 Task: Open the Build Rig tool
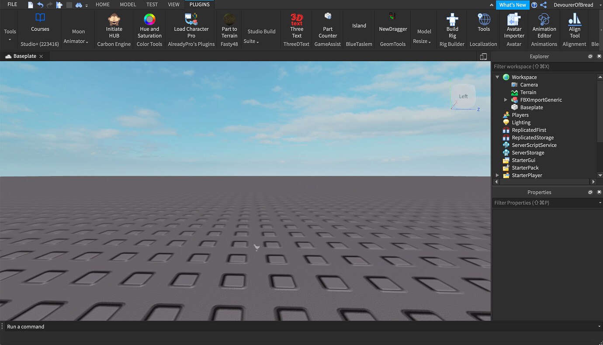coord(452,26)
